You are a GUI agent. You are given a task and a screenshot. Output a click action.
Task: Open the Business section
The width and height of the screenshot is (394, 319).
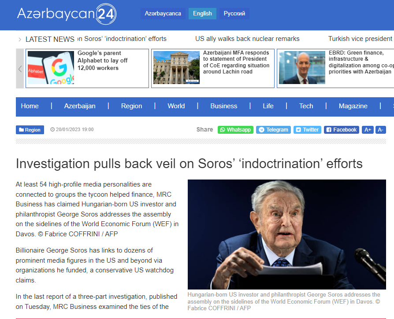tap(223, 106)
